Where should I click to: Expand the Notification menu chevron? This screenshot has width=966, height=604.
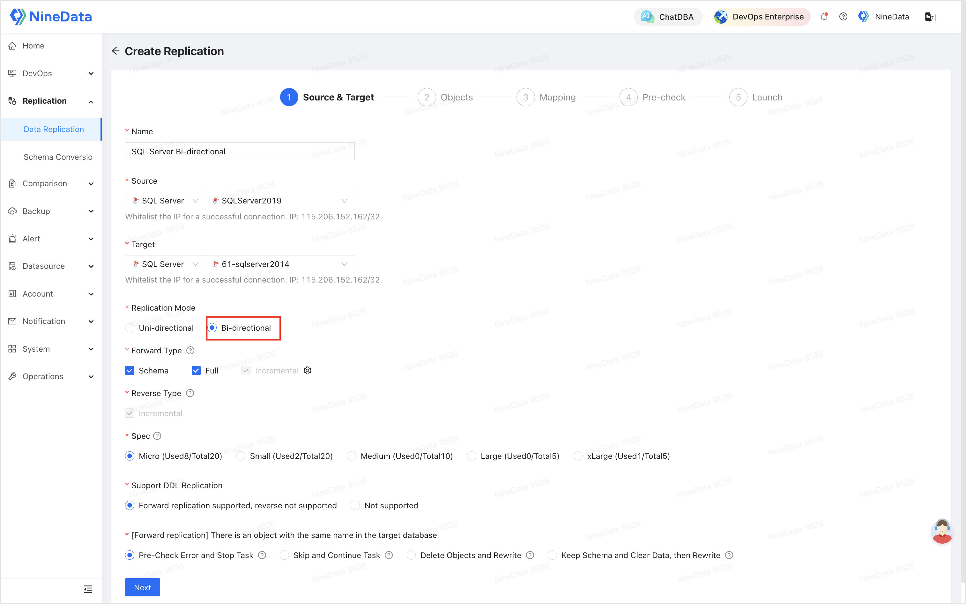[x=91, y=321]
